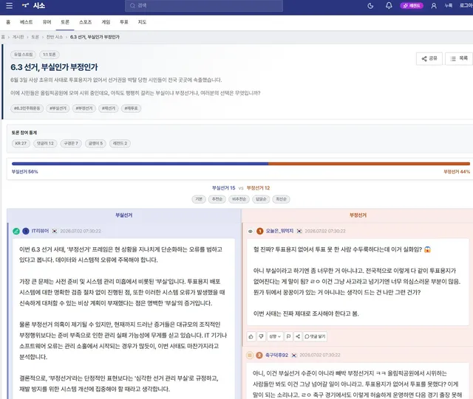Click the flag next to IT리뷰어
The height and width of the screenshot is (399, 473).
(55, 231)
